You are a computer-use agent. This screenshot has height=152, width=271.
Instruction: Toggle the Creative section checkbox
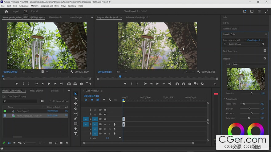(265, 58)
